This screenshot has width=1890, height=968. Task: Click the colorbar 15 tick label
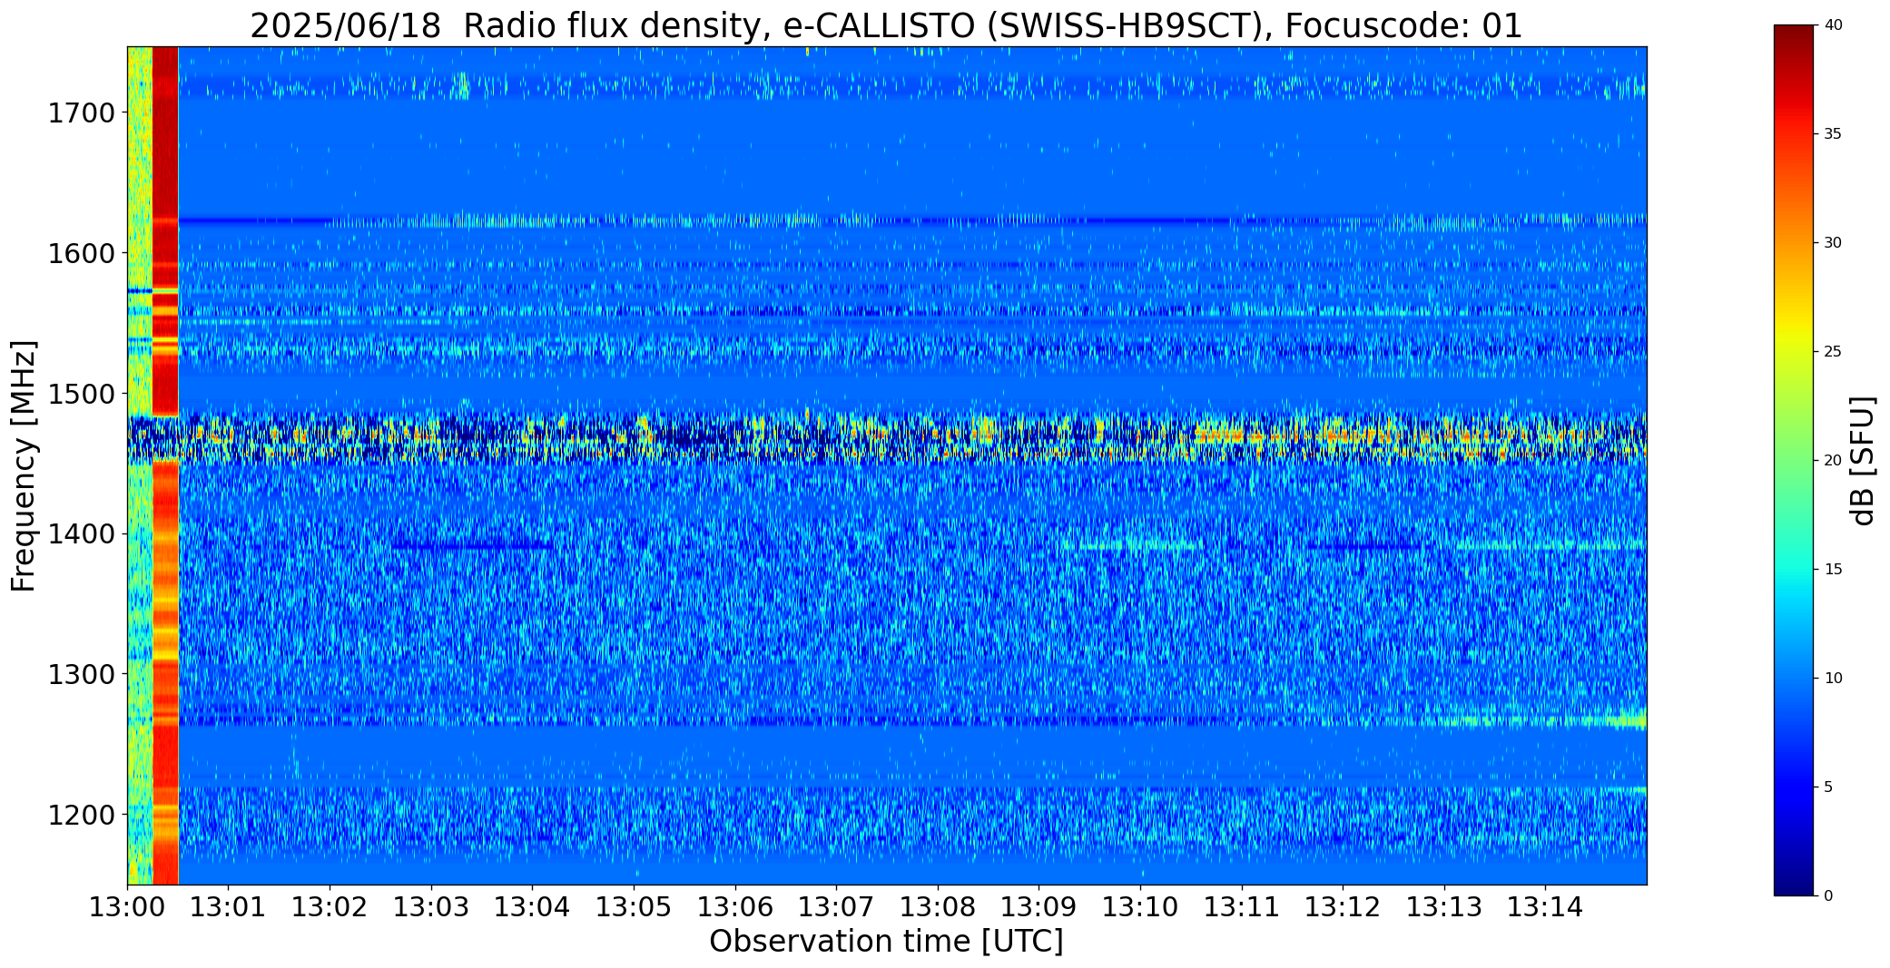pyautogui.click(x=1833, y=570)
